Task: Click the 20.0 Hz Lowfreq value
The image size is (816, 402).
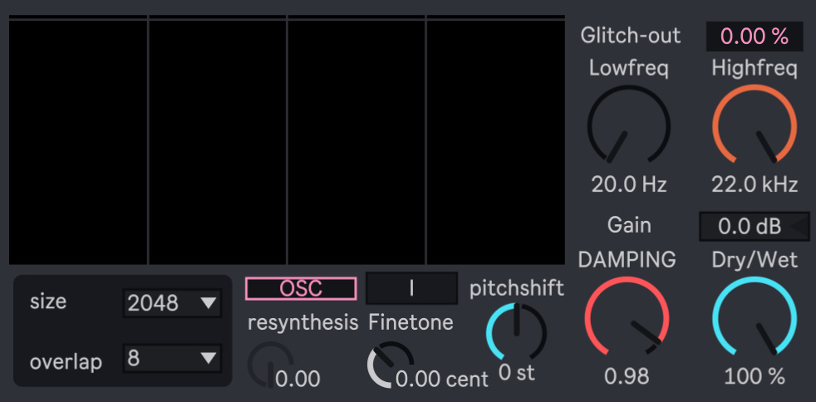Action: click(628, 184)
